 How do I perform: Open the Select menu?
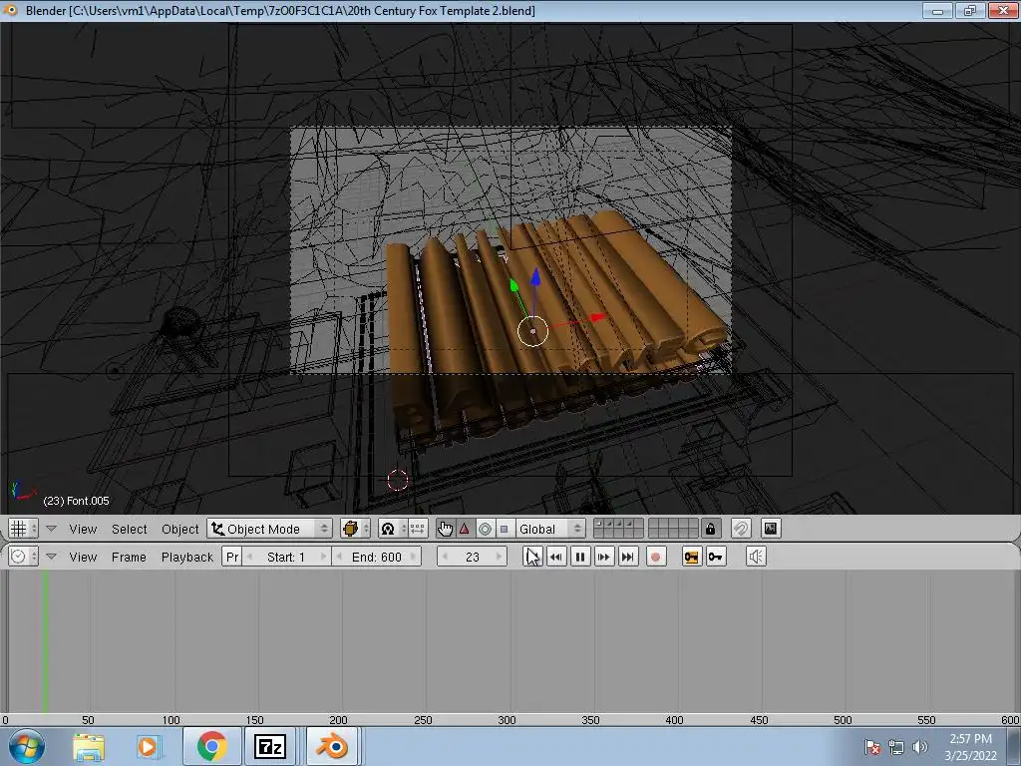pos(129,529)
